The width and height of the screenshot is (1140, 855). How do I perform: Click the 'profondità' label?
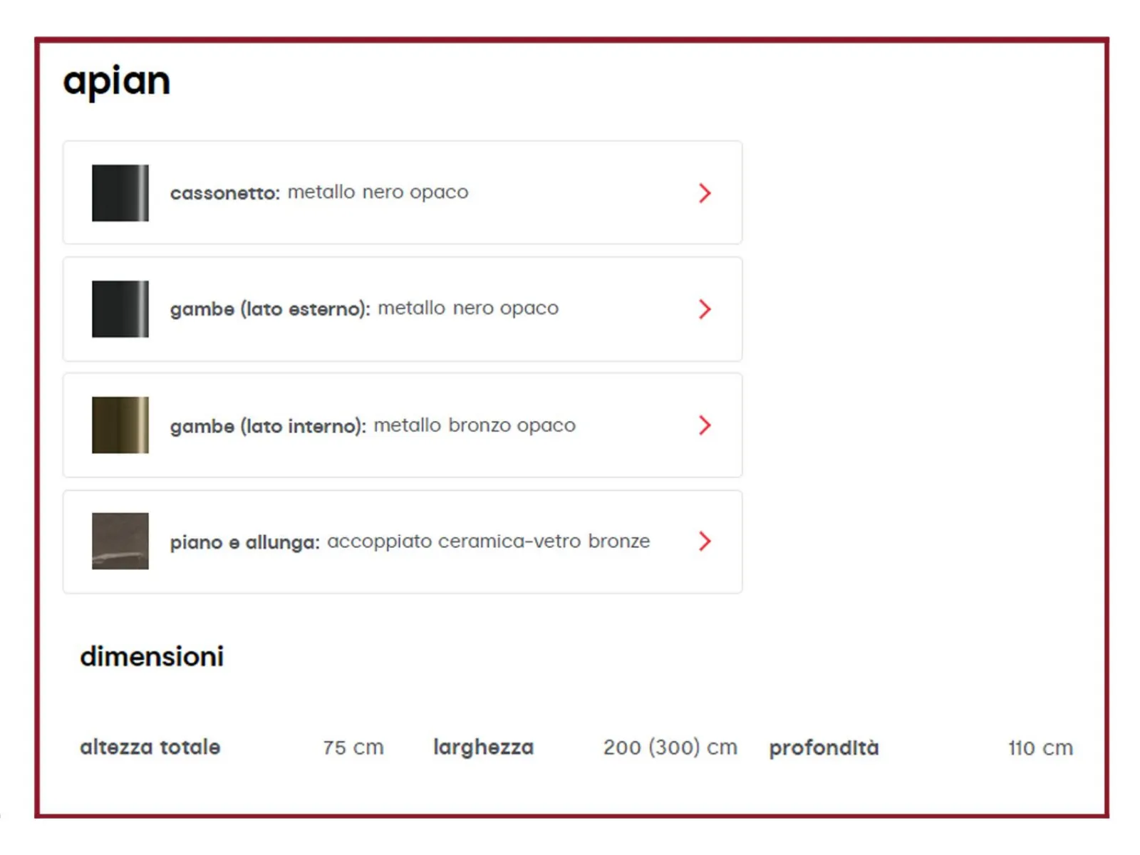(x=824, y=748)
